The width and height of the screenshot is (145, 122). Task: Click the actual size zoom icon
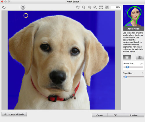(107, 7)
